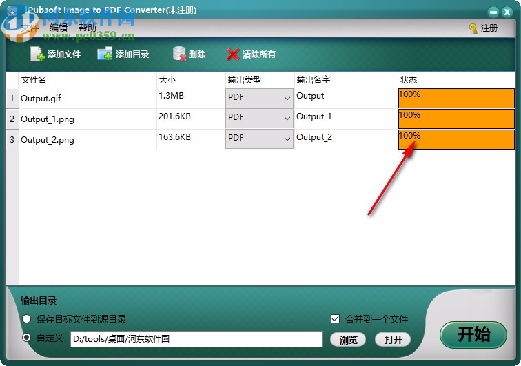Click the 输出类型 column header
This screenshot has height=366, width=521.
coord(260,80)
